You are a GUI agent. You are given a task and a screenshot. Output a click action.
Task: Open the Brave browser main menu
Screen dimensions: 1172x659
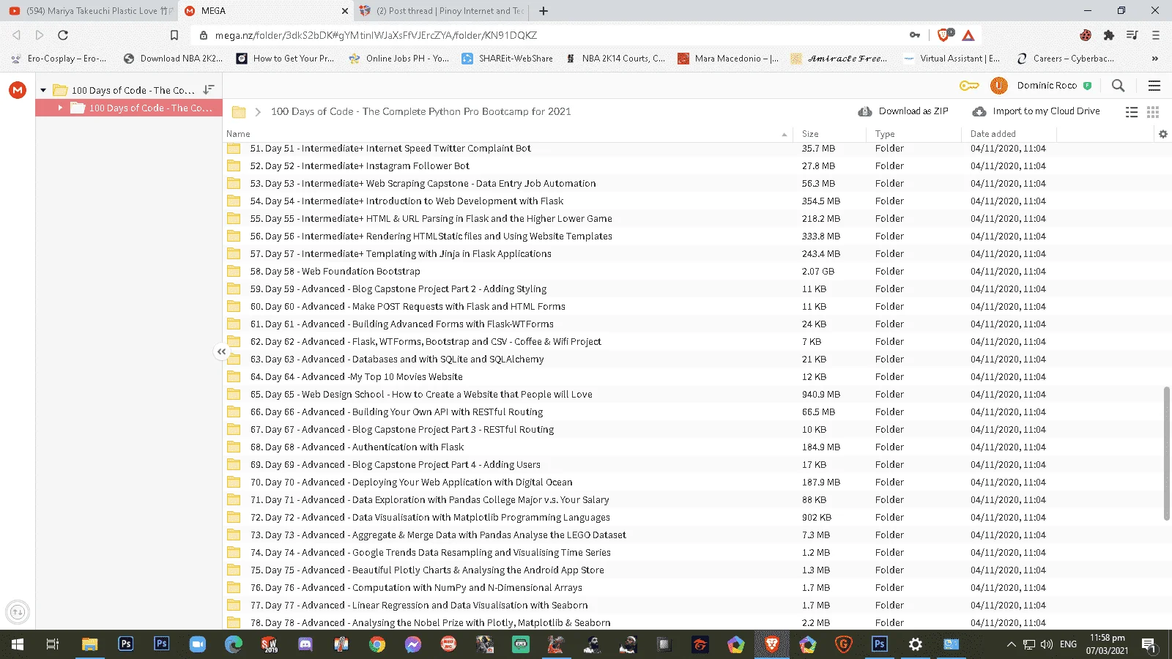coord(1156,35)
